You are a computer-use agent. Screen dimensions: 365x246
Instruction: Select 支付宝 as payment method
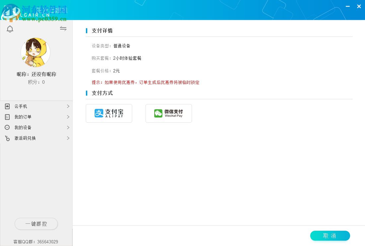point(109,113)
